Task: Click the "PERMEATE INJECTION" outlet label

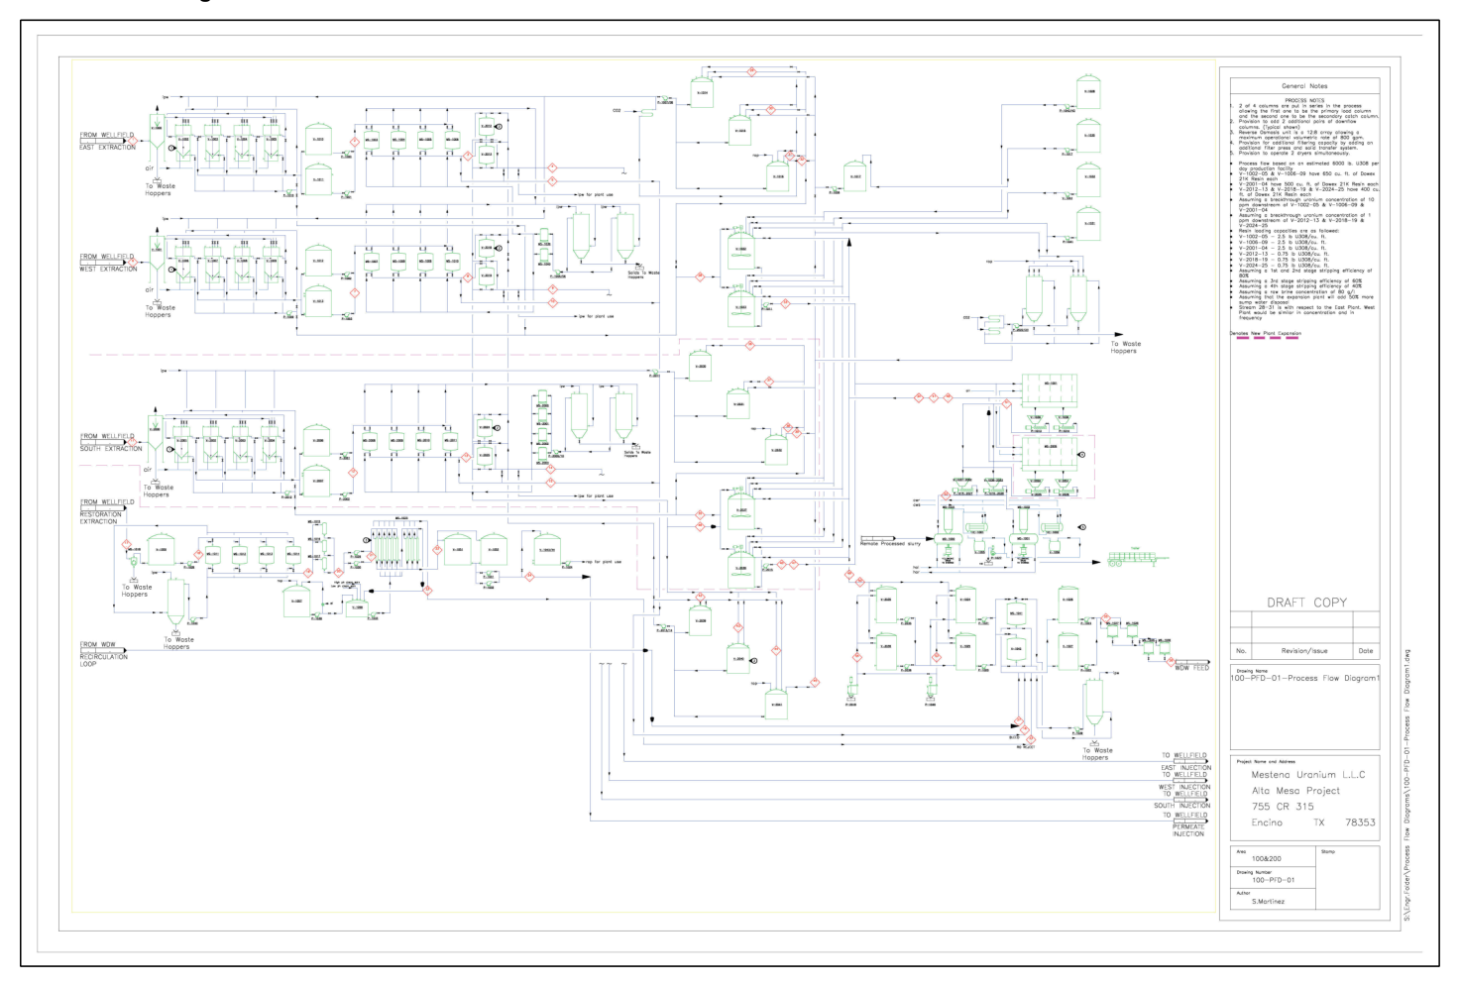Action: 1188,830
